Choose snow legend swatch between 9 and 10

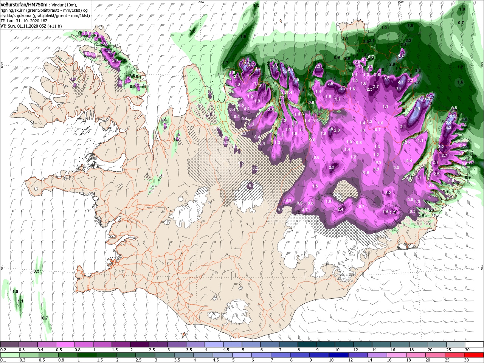tap(326, 344)
